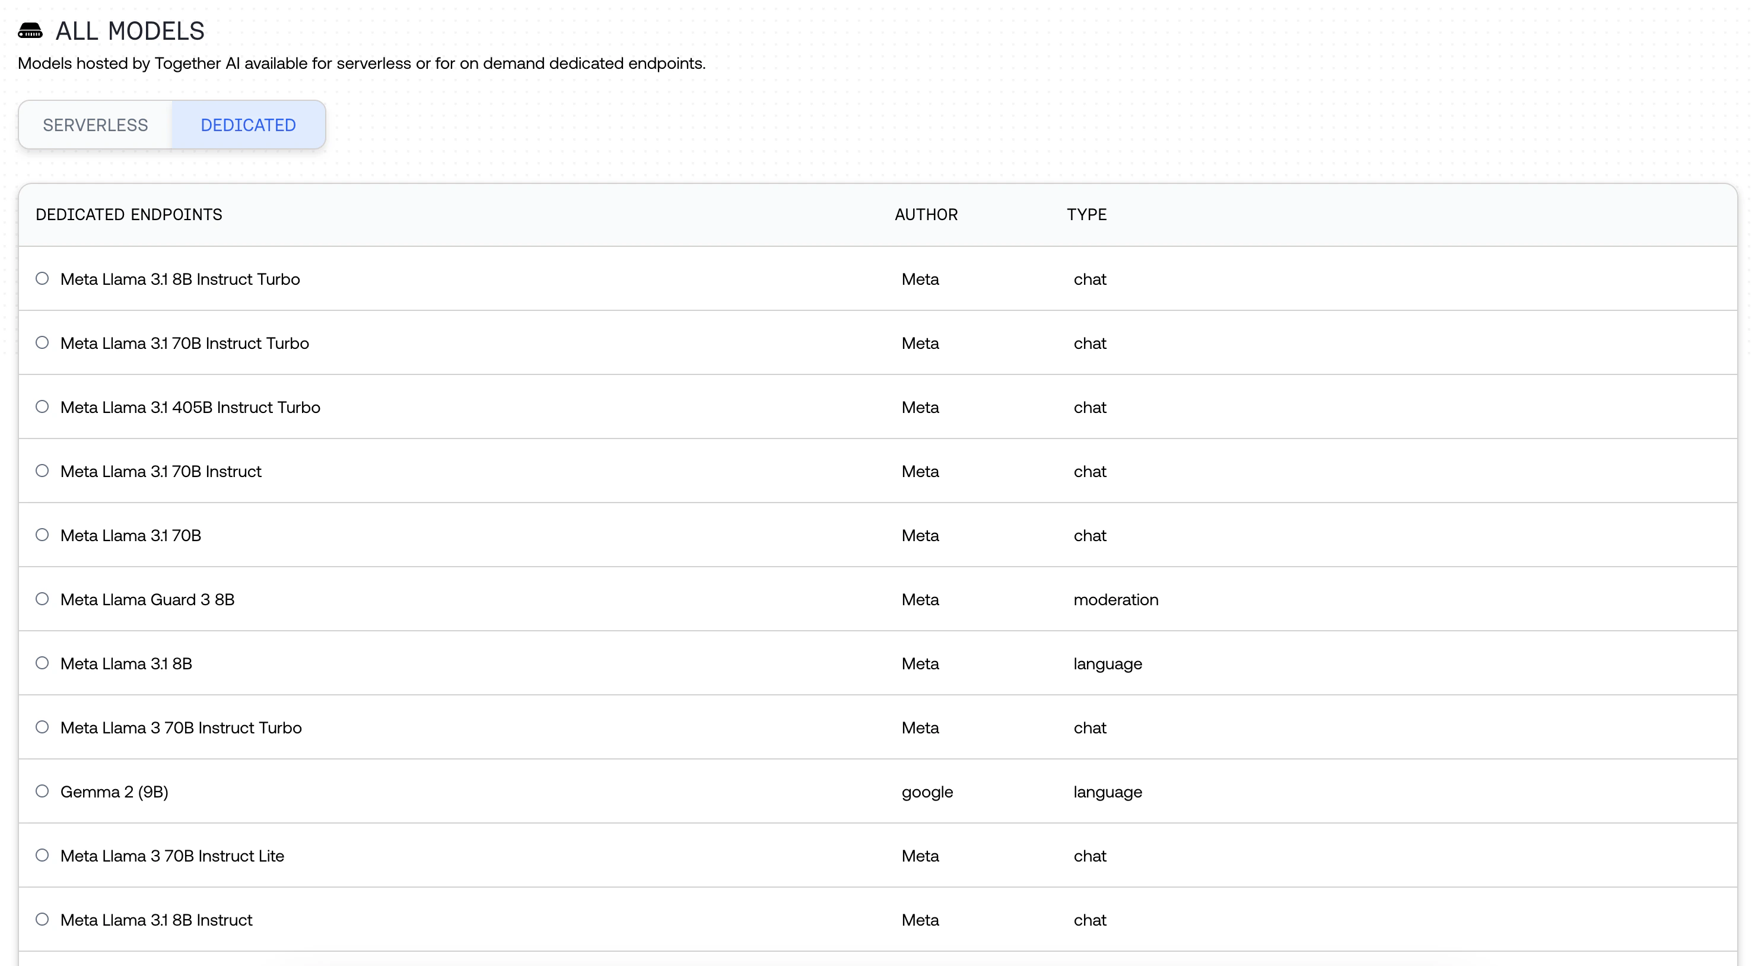Open Meta Llama 3.1 8B Instruct entry
The height and width of the screenshot is (966, 1755).
(x=156, y=920)
